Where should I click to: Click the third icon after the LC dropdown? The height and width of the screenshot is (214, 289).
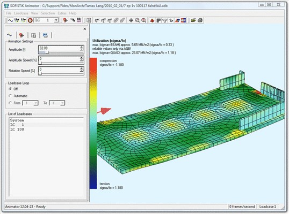(79, 20)
